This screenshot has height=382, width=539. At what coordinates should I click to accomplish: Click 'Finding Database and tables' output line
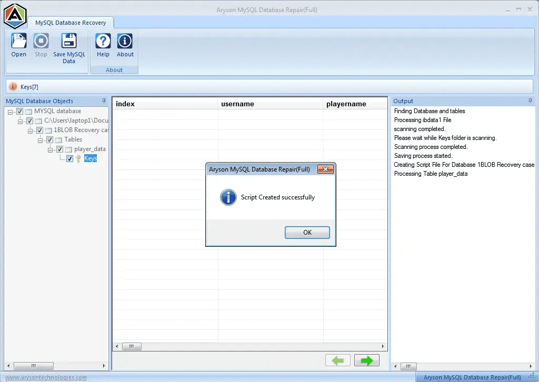(430, 111)
